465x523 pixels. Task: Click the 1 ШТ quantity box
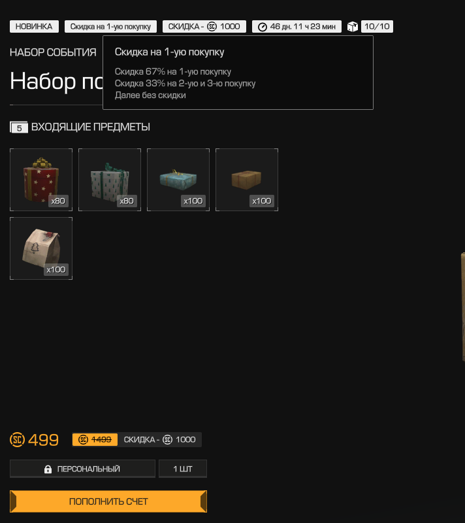point(183,469)
